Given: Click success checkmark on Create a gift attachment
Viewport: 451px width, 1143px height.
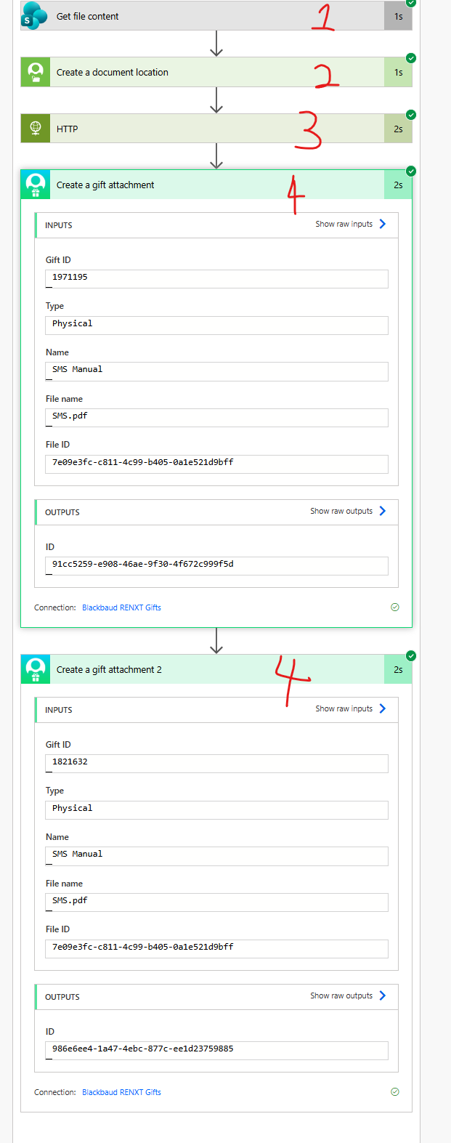Looking at the screenshot, I should pyautogui.click(x=411, y=171).
